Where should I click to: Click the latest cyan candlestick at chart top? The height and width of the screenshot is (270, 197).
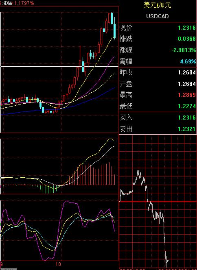click(x=115, y=30)
